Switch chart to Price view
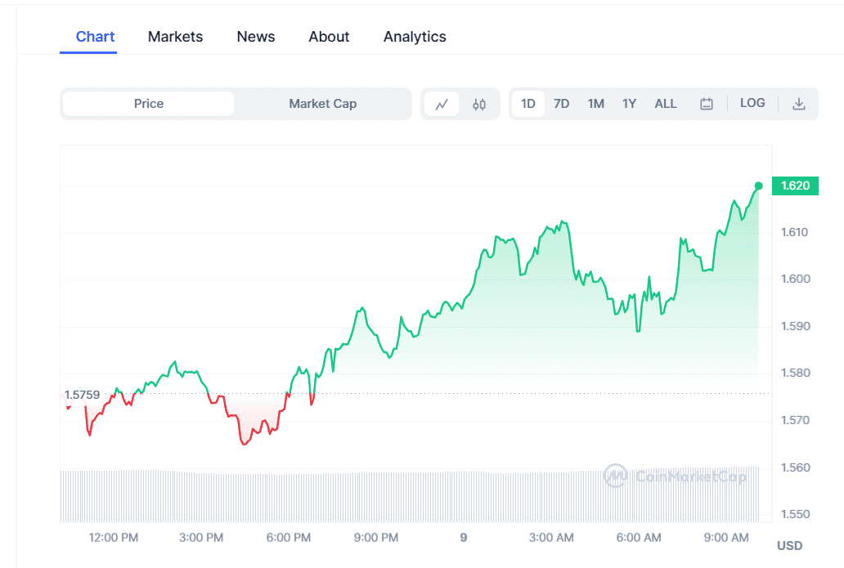The width and height of the screenshot is (844, 568). pyautogui.click(x=149, y=104)
